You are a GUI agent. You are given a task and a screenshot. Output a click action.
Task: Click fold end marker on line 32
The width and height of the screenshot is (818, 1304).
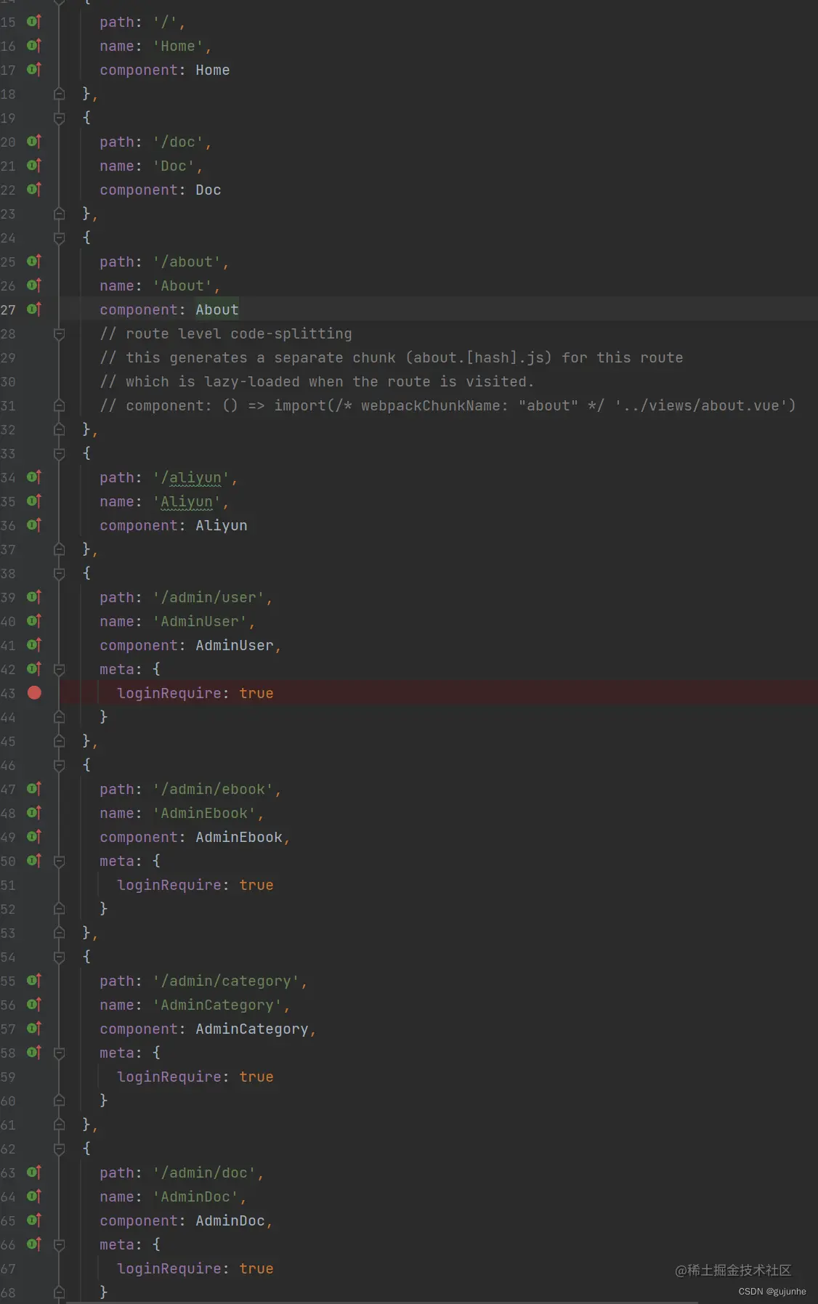tap(60, 429)
